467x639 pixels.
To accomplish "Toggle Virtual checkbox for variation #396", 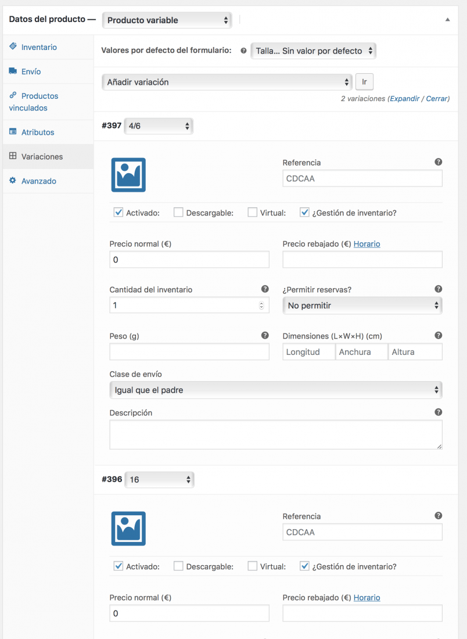I will click(x=252, y=566).
